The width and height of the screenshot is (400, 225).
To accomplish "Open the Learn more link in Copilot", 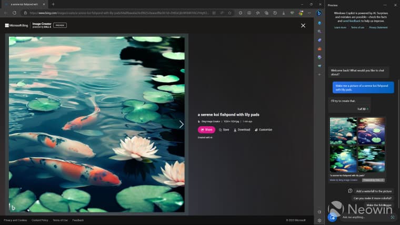I will click(x=340, y=27).
